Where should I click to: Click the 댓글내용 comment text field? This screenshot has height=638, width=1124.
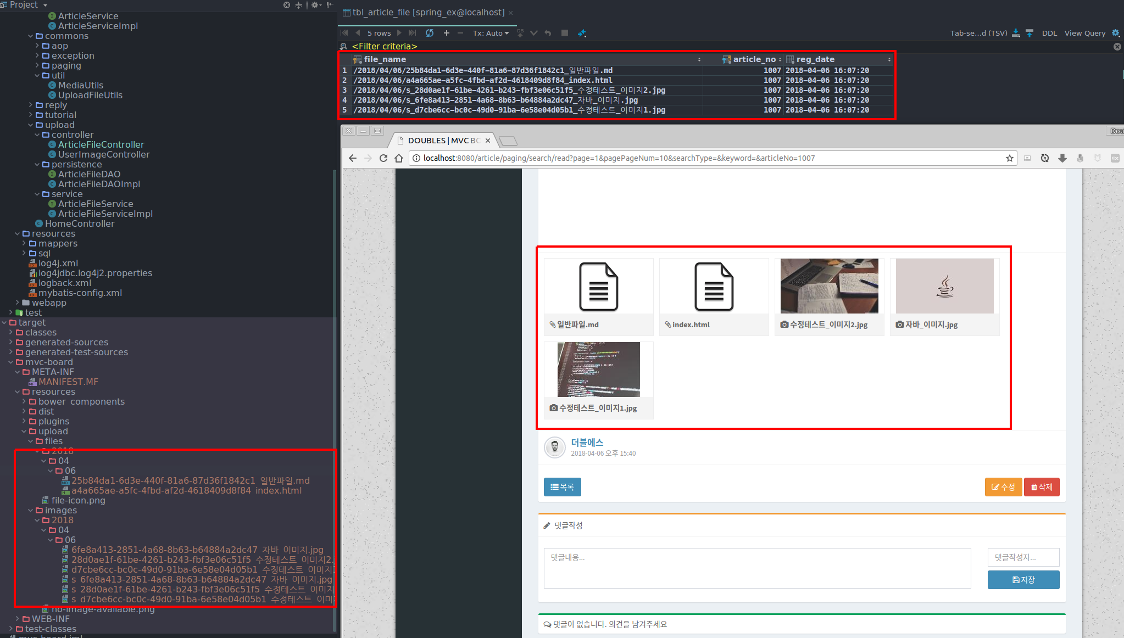[757, 568]
